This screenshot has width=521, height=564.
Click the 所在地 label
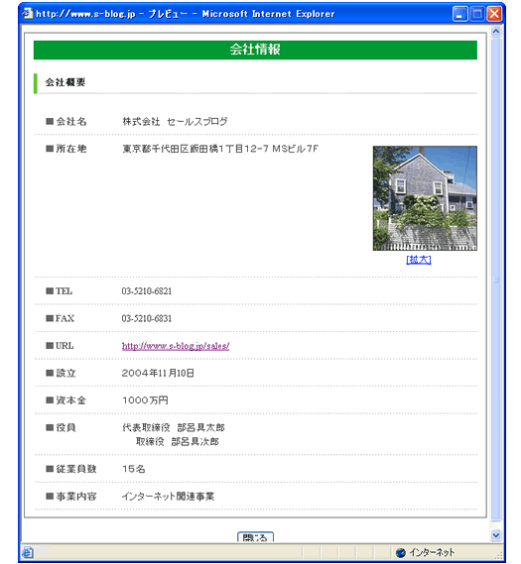(x=70, y=149)
